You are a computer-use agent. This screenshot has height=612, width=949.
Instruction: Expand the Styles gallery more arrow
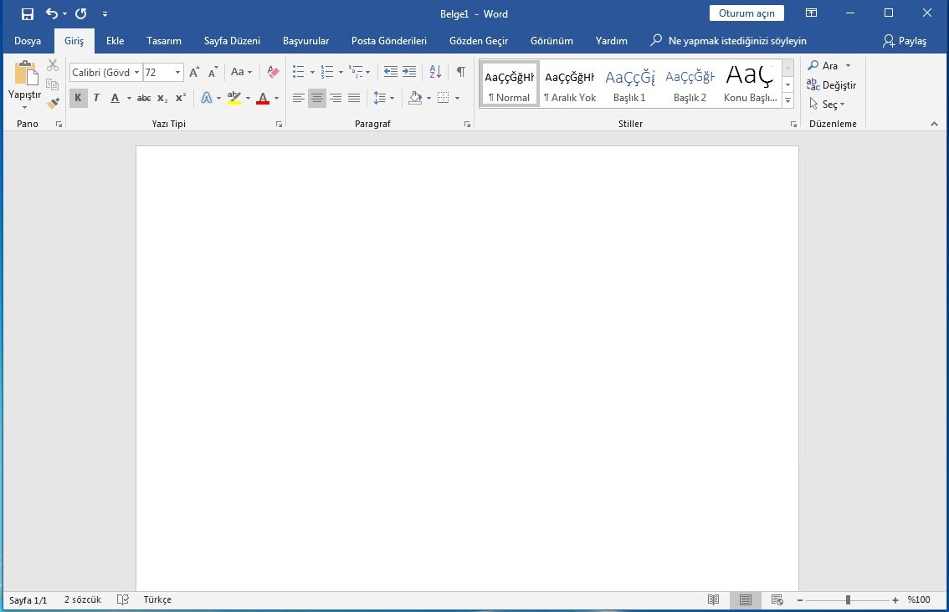(787, 100)
